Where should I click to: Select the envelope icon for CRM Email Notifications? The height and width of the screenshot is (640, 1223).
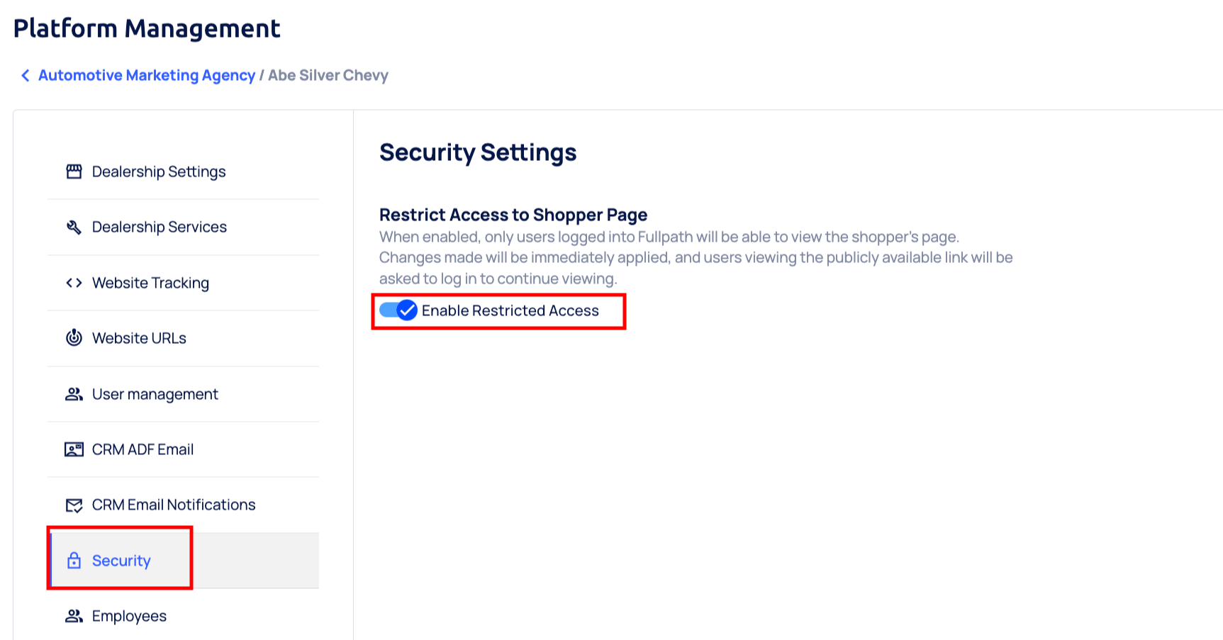tap(74, 505)
